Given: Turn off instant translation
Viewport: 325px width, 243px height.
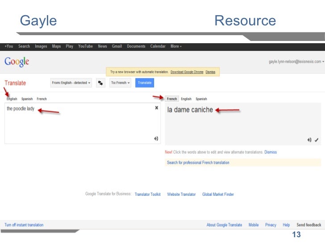Looking at the screenshot, I should coord(24,225).
